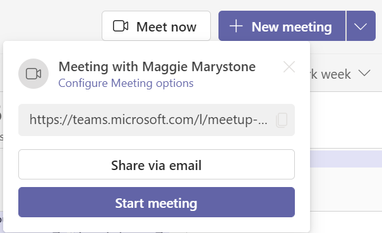Select the Meeting with Maggie Marystone title
The width and height of the screenshot is (382, 233).
pos(157,67)
